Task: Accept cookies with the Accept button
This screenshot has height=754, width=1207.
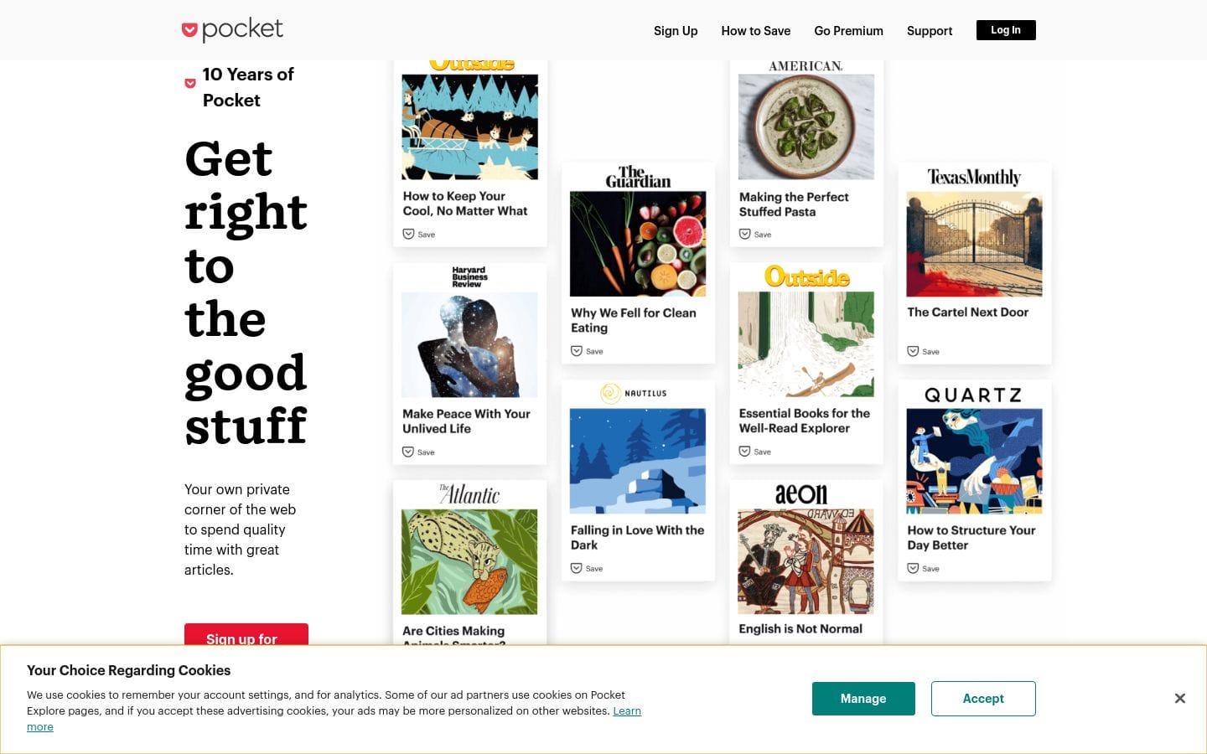Action: 983,699
